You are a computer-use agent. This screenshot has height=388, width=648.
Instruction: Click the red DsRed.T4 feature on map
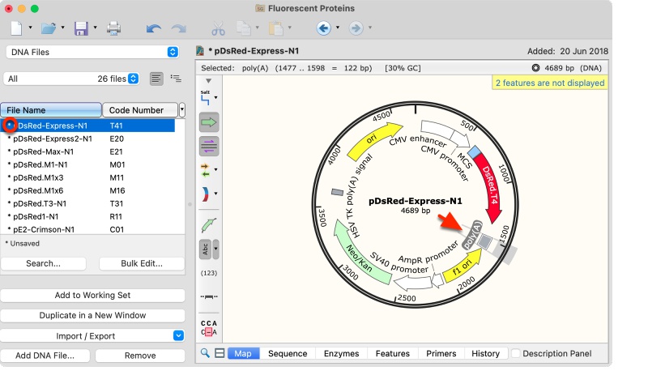(x=490, y=187)
